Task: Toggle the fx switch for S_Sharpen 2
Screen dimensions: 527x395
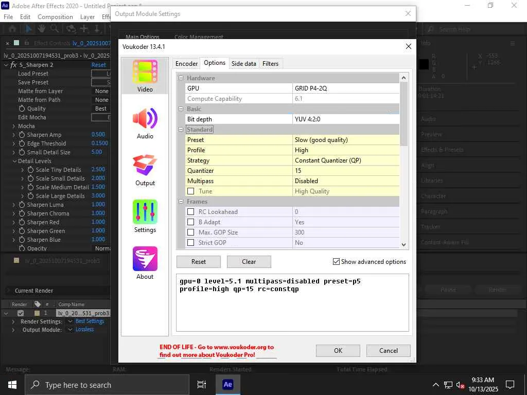Action: pos(13,65)
